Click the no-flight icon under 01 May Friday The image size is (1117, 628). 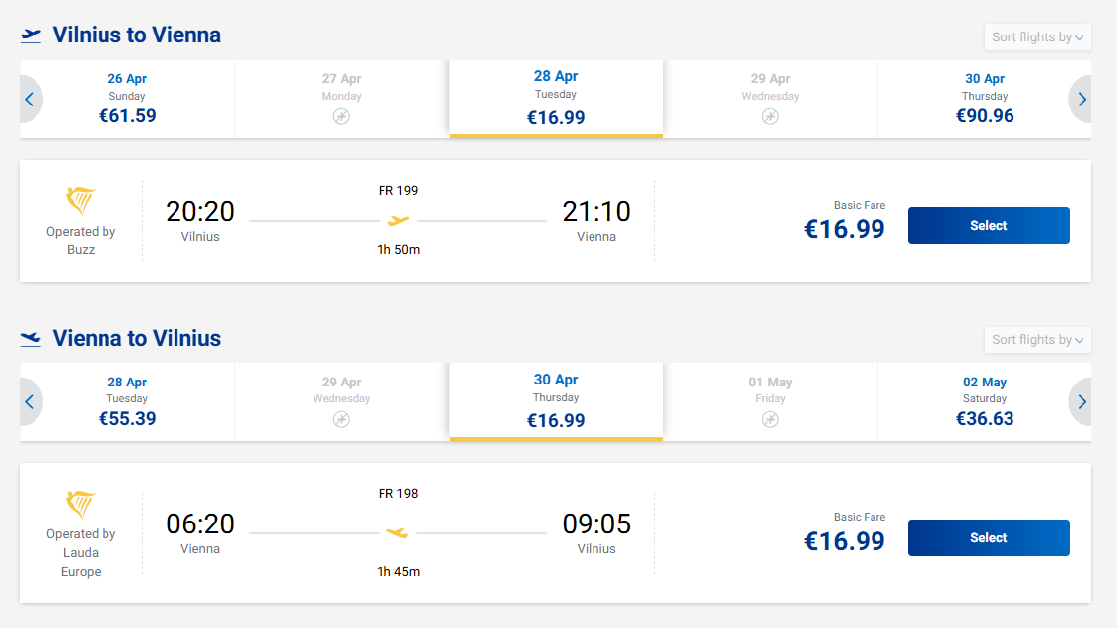(770, 420)
